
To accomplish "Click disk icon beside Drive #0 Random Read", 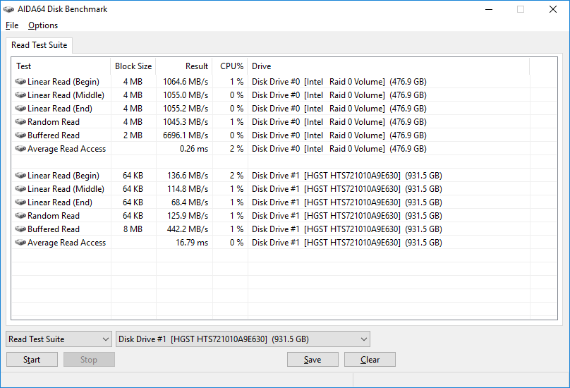I will pyautogui.click(x=20, y=122).
